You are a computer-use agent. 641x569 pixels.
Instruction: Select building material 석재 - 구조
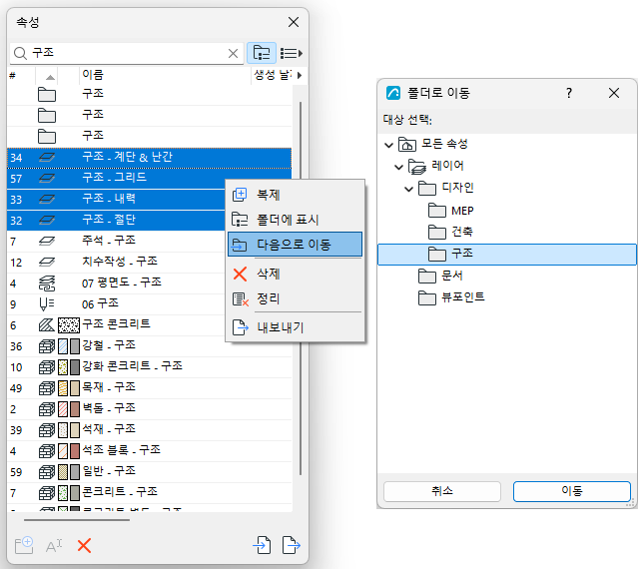click(x=149, y=429)
